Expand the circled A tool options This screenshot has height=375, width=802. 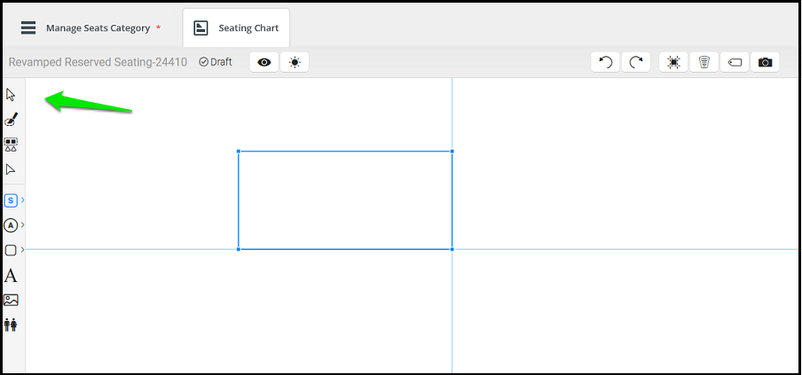22,225
